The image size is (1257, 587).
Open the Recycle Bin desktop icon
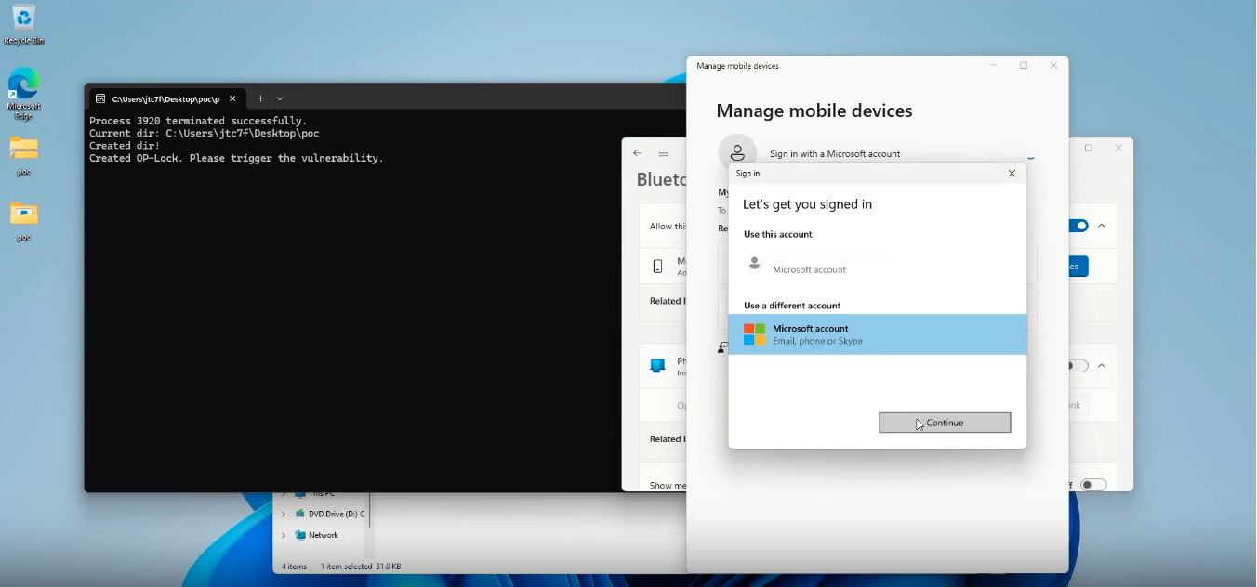[24, 25]
